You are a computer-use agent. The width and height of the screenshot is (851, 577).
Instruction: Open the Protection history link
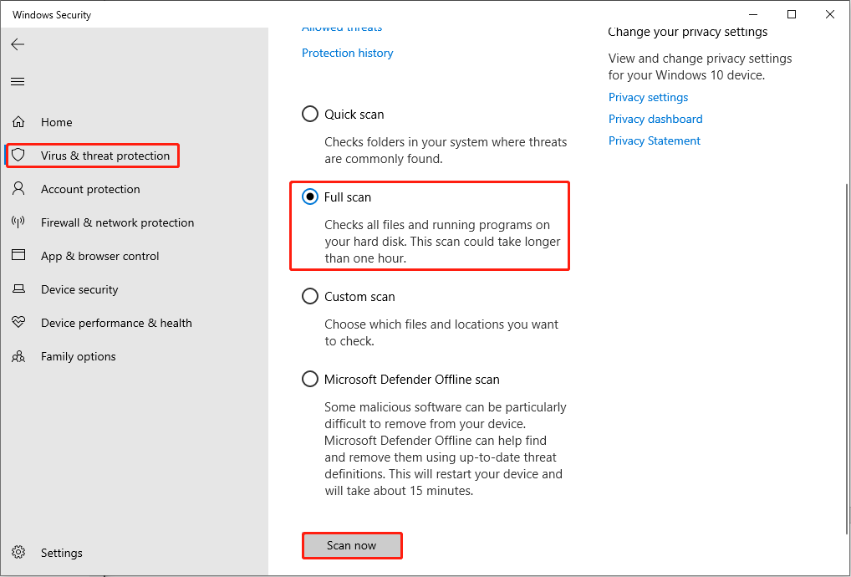(347, 53)
